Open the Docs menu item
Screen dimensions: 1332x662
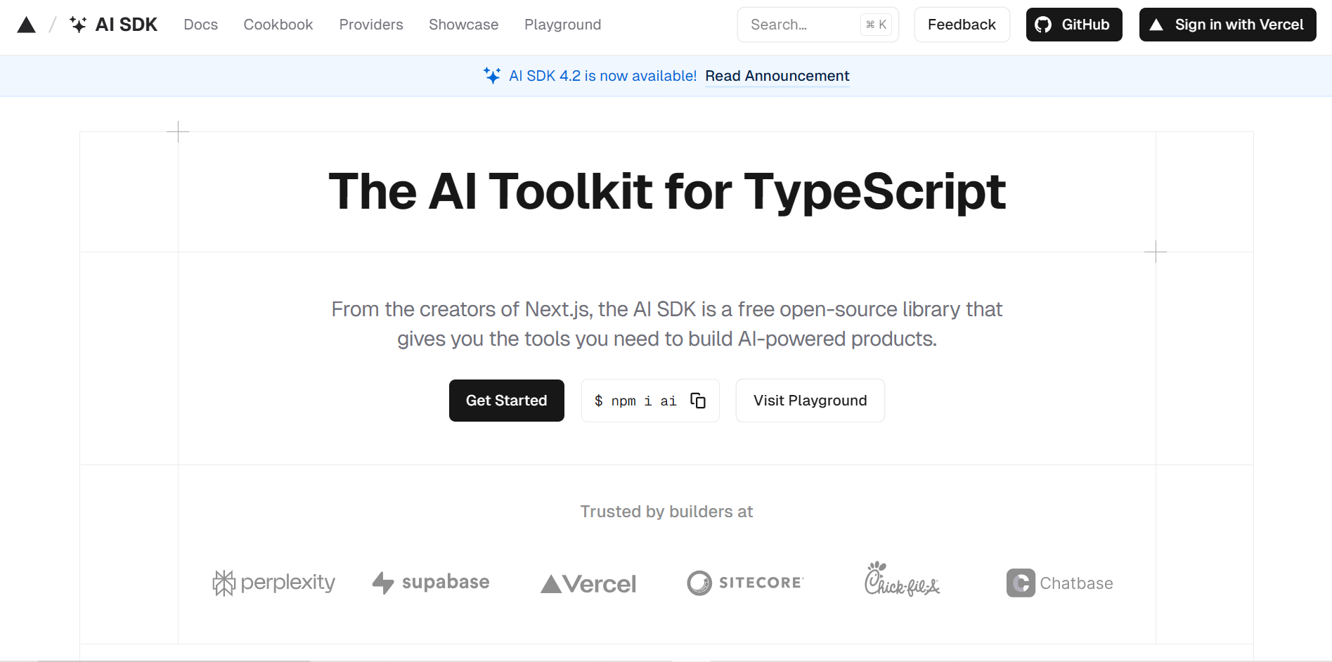pos(201,25)
